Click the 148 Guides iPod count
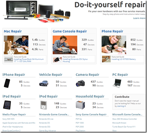 (60, 104)
